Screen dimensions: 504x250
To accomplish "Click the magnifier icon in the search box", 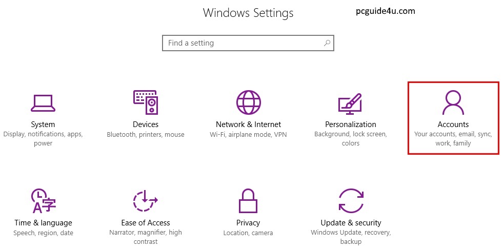I will pyautogui.click(x=327, y=43).
